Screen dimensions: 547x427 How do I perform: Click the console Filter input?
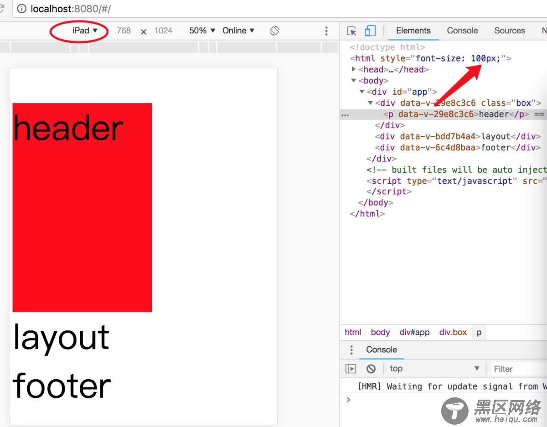[x=519, y=369]
